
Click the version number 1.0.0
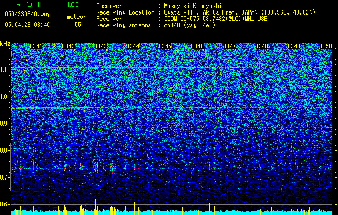tap(73, 5)
